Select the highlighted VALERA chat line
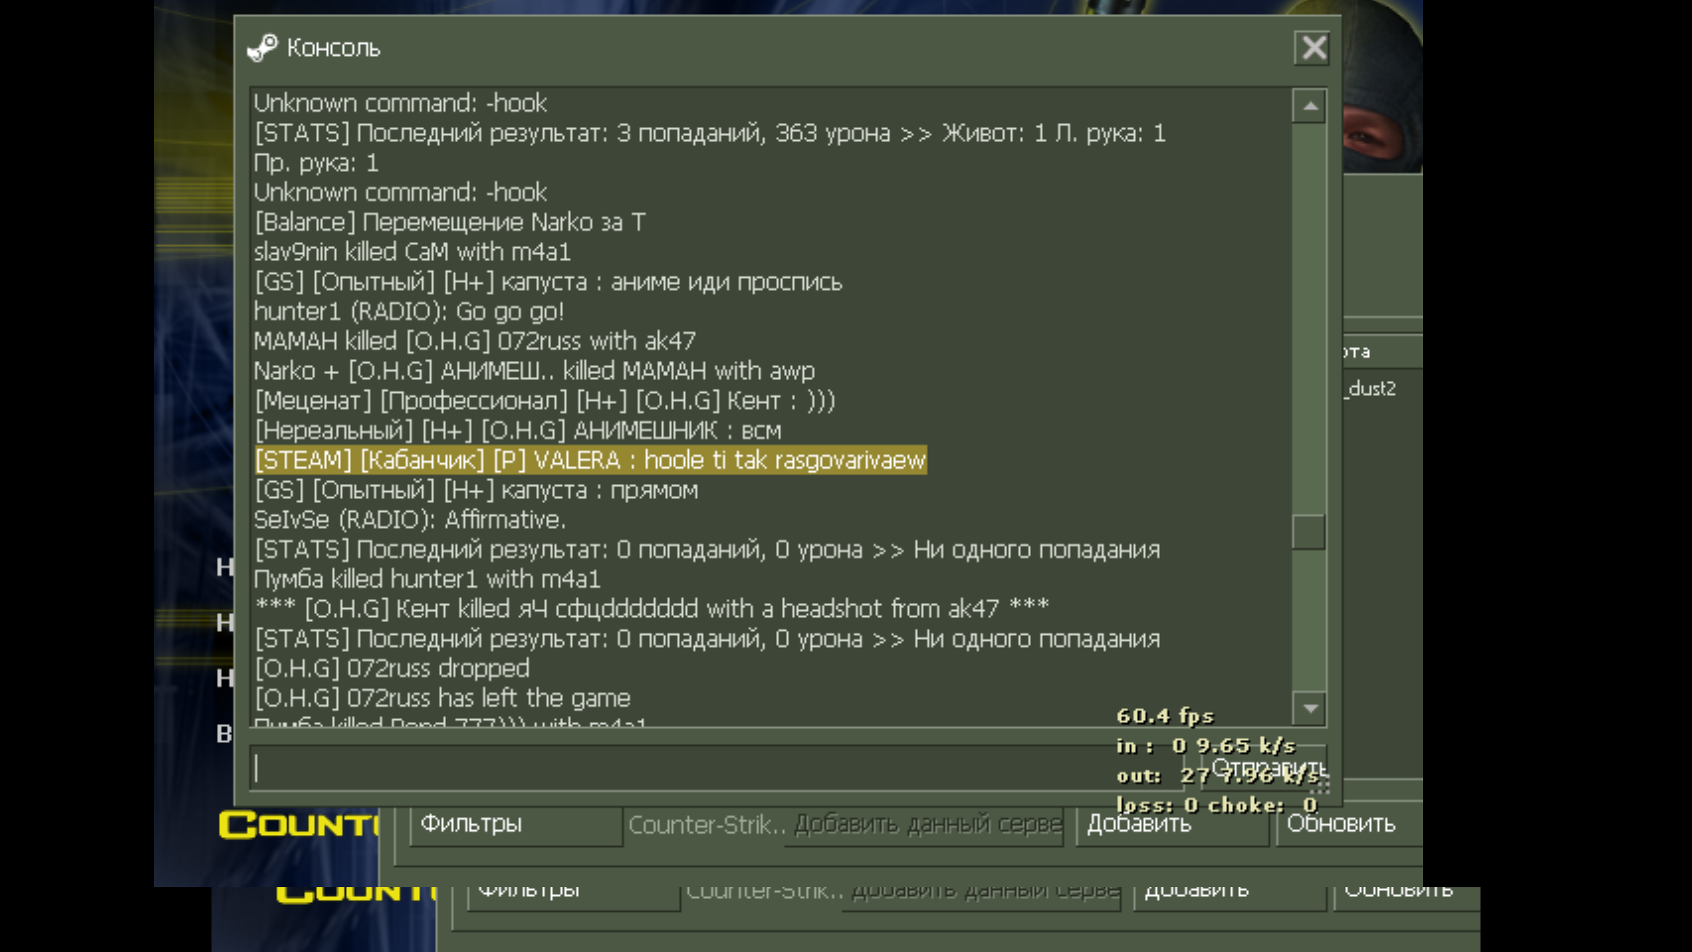This screenshot has height=952, width=1692. (x=591, y=460)
